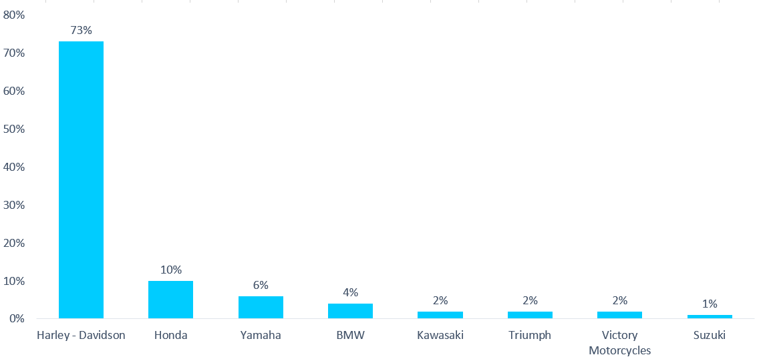The image size is (759, 361).
Task: Click the 4% data label above BMW
Action: coord(351,292)
